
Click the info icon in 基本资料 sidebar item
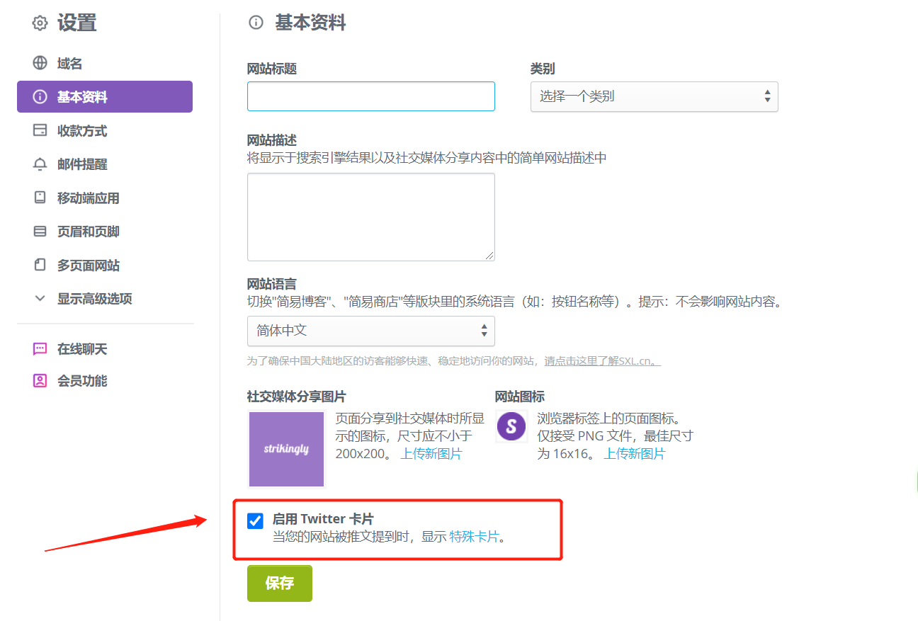click(40, 97)
